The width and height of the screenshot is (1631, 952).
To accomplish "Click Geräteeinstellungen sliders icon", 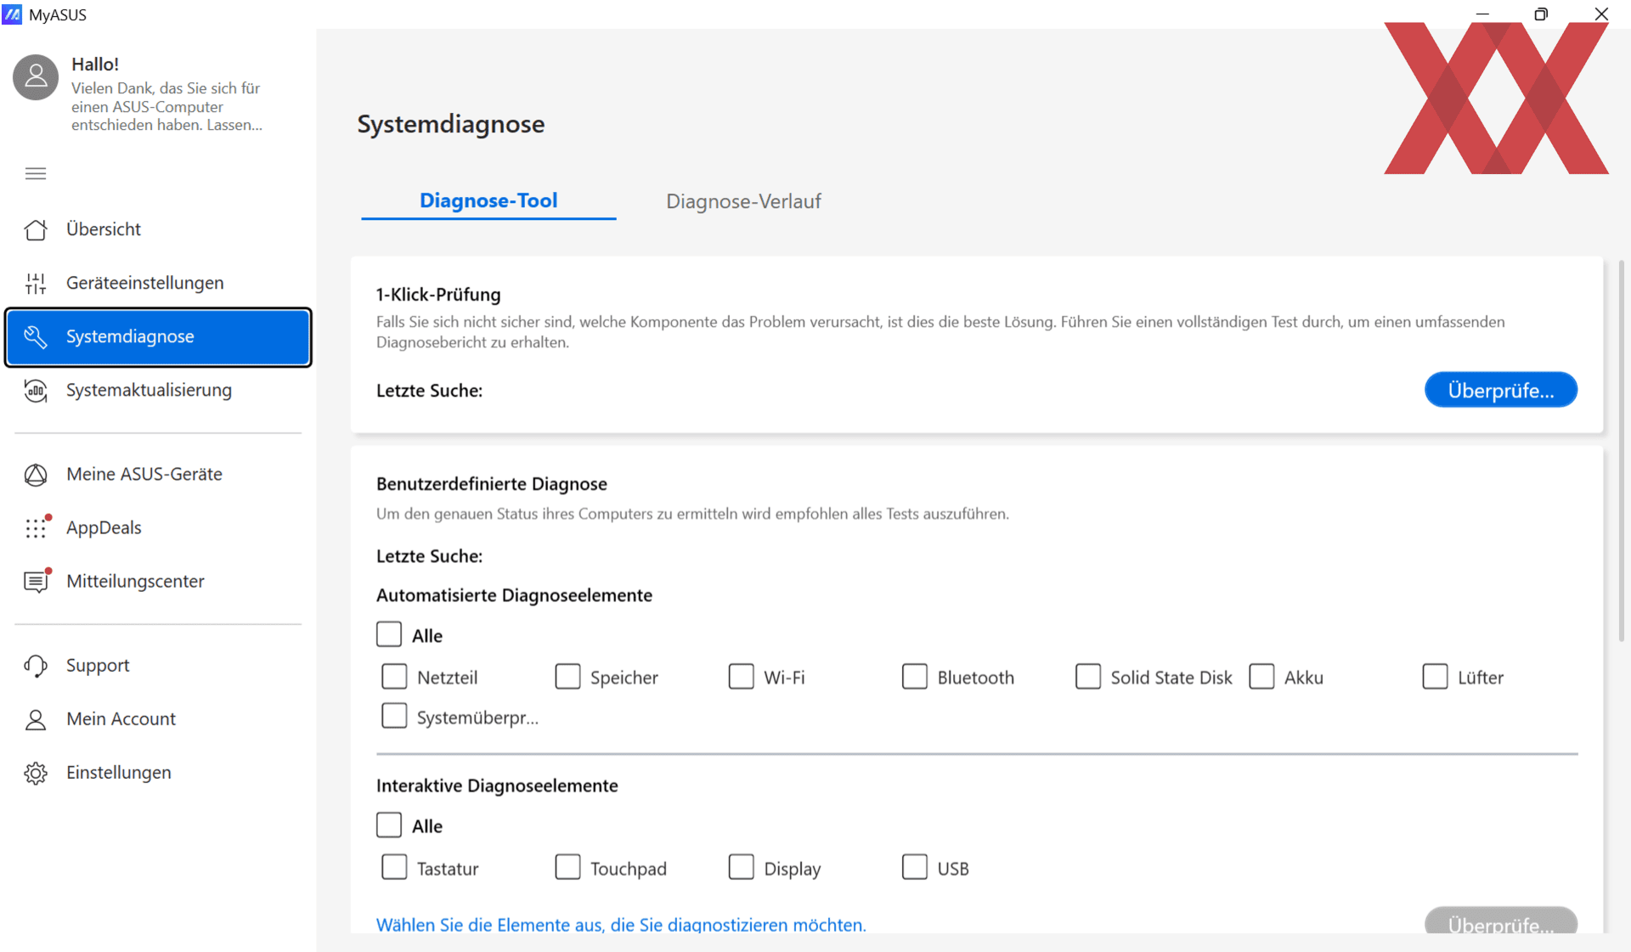I will click(x=36, y=283).
